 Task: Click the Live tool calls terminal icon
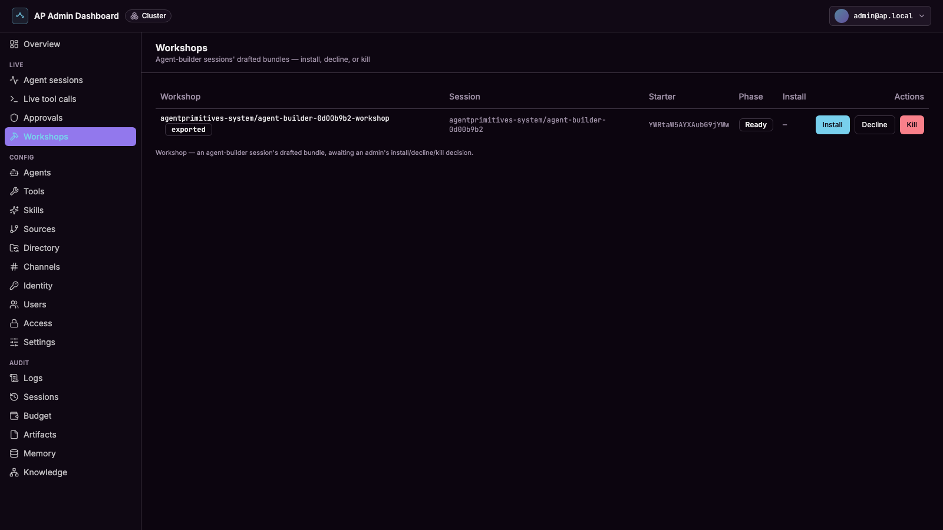(x=14, y=99)
